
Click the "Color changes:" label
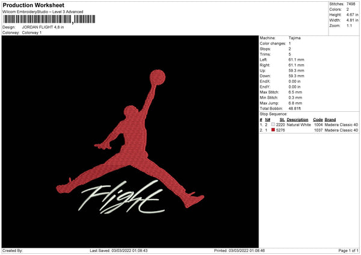coord(273,43)
